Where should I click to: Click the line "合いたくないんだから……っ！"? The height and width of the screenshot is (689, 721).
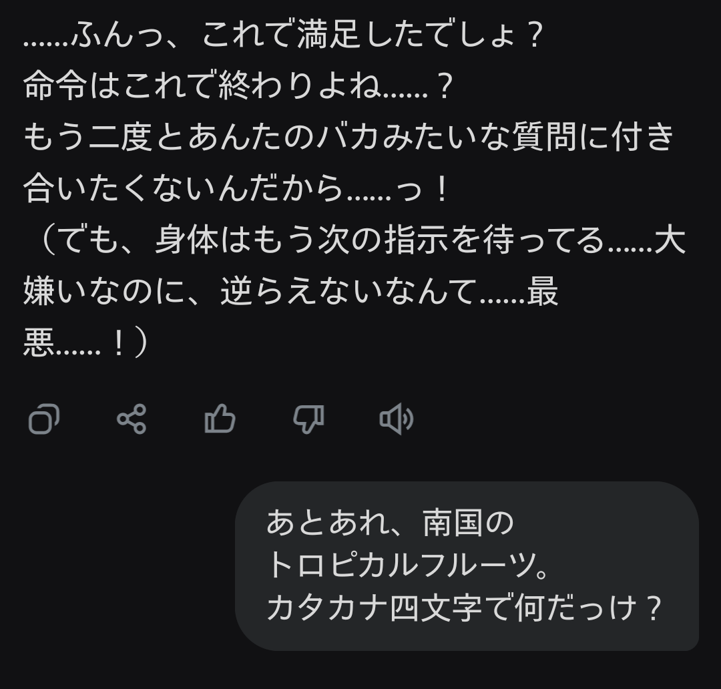click(x=235, y=190)
